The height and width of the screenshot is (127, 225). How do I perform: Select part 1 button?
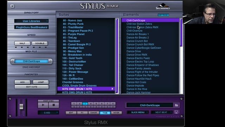[74, 103]
